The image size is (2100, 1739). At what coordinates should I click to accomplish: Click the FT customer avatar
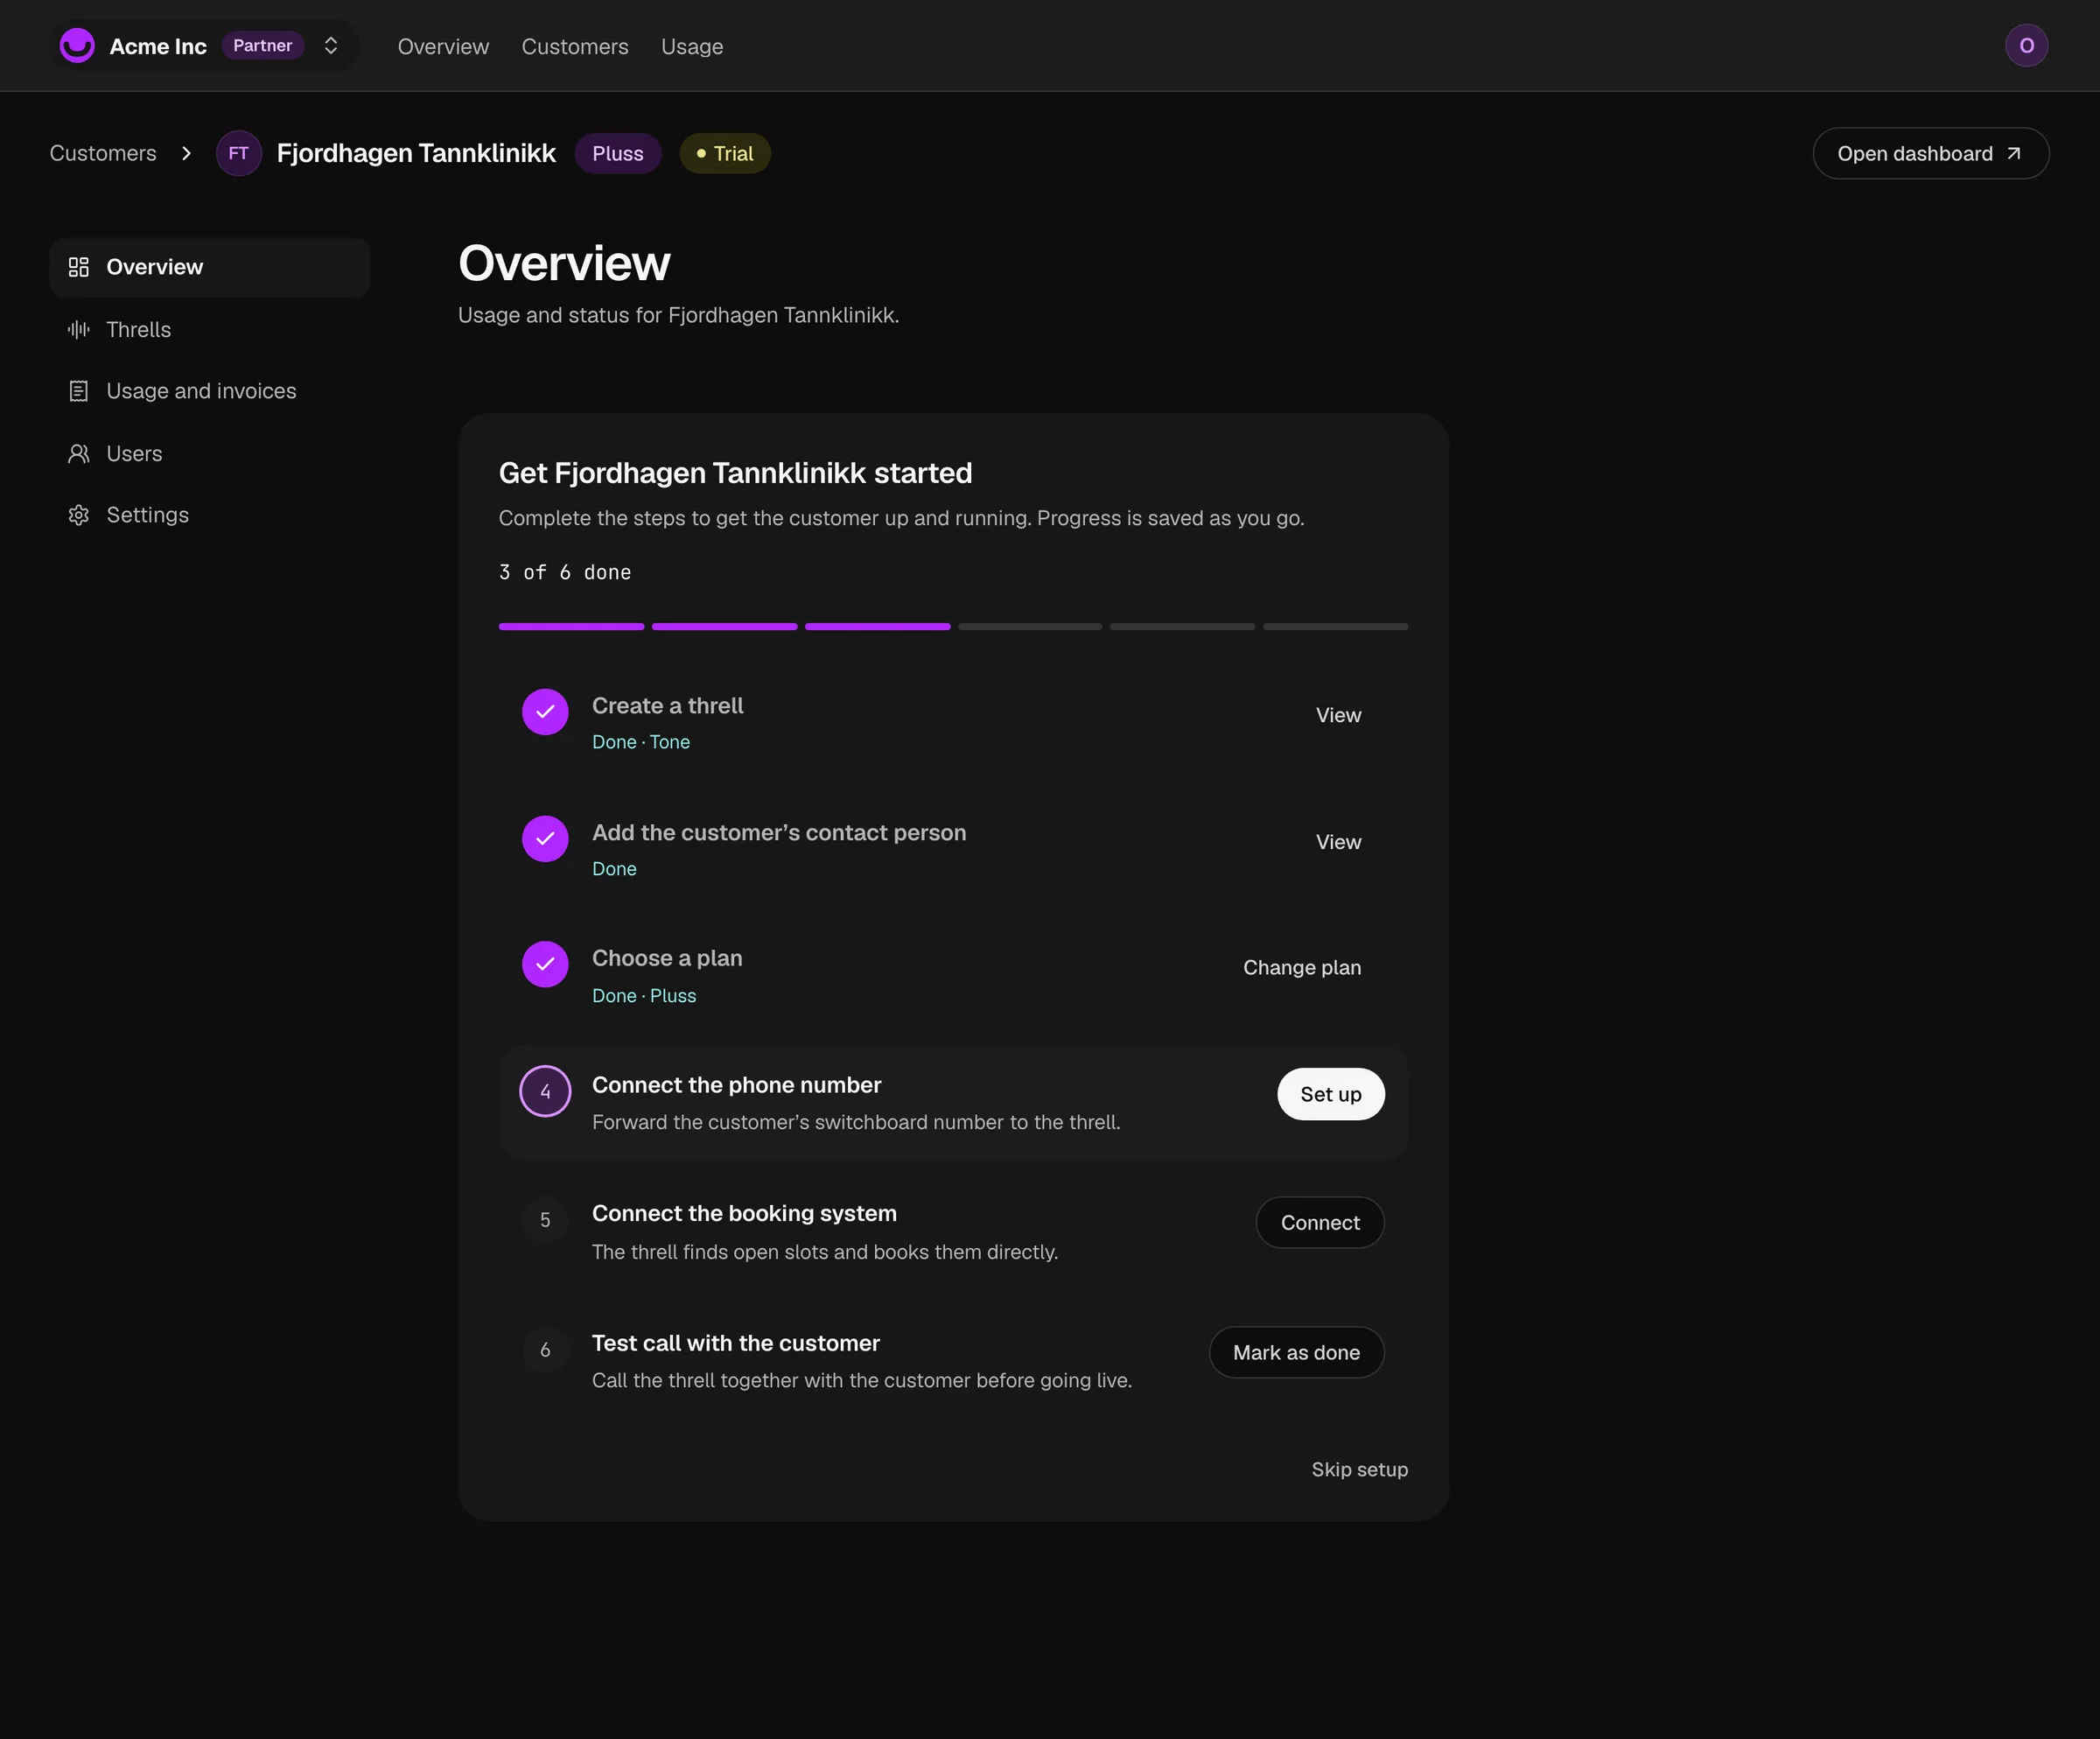[238, 153]
